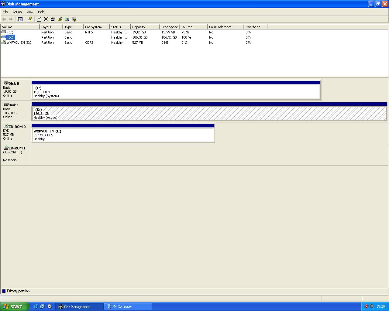Click the Help toolbar icon

click(30, 19)
